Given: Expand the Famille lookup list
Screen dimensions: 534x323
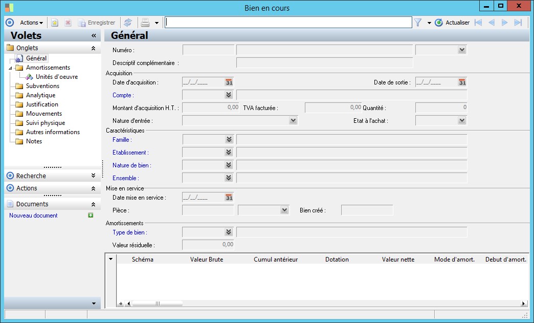Looking at the screenshot, I should (x=229, y=139).
